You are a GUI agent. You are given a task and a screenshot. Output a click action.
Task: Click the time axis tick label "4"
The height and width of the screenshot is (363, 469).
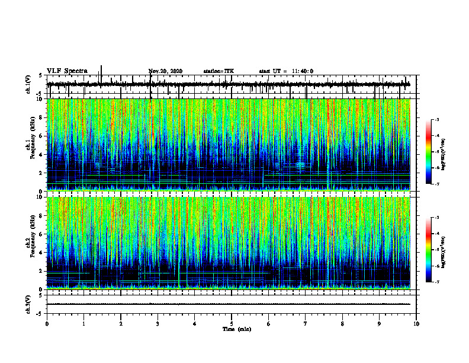click(x=195, y=324)
